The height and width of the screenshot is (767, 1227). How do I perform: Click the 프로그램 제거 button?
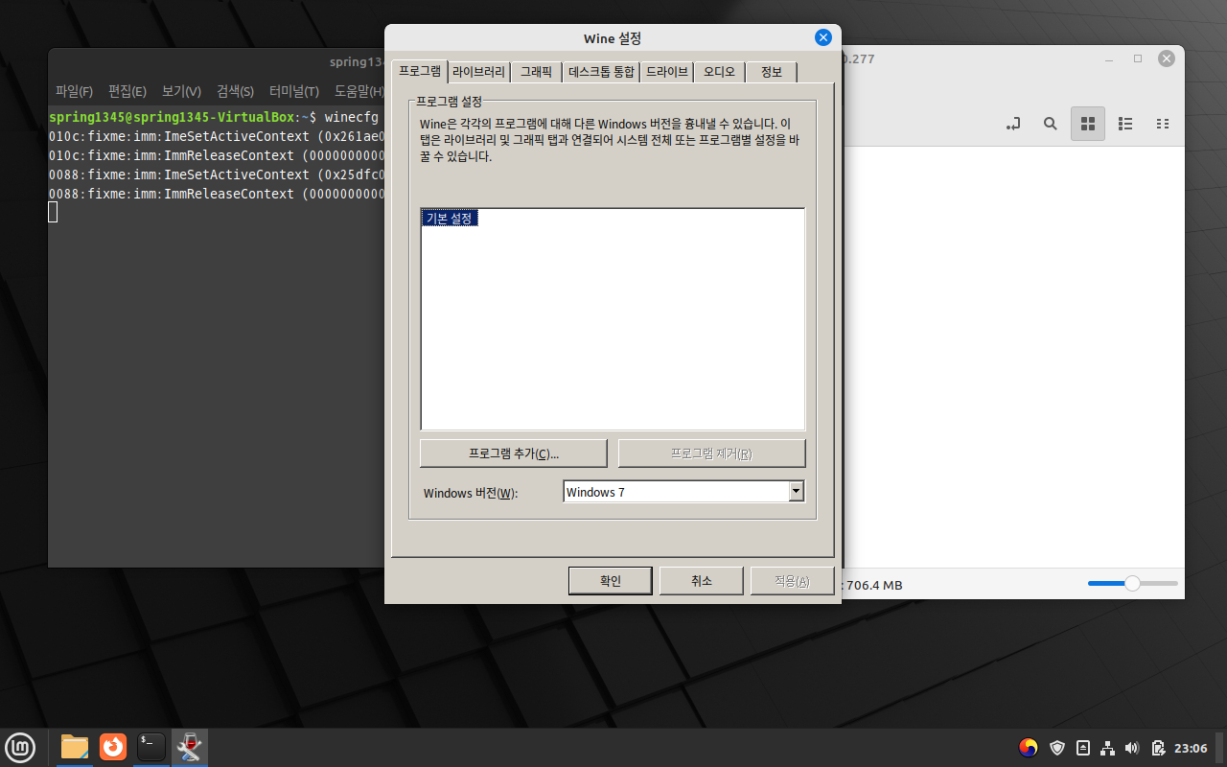point(711,453)
